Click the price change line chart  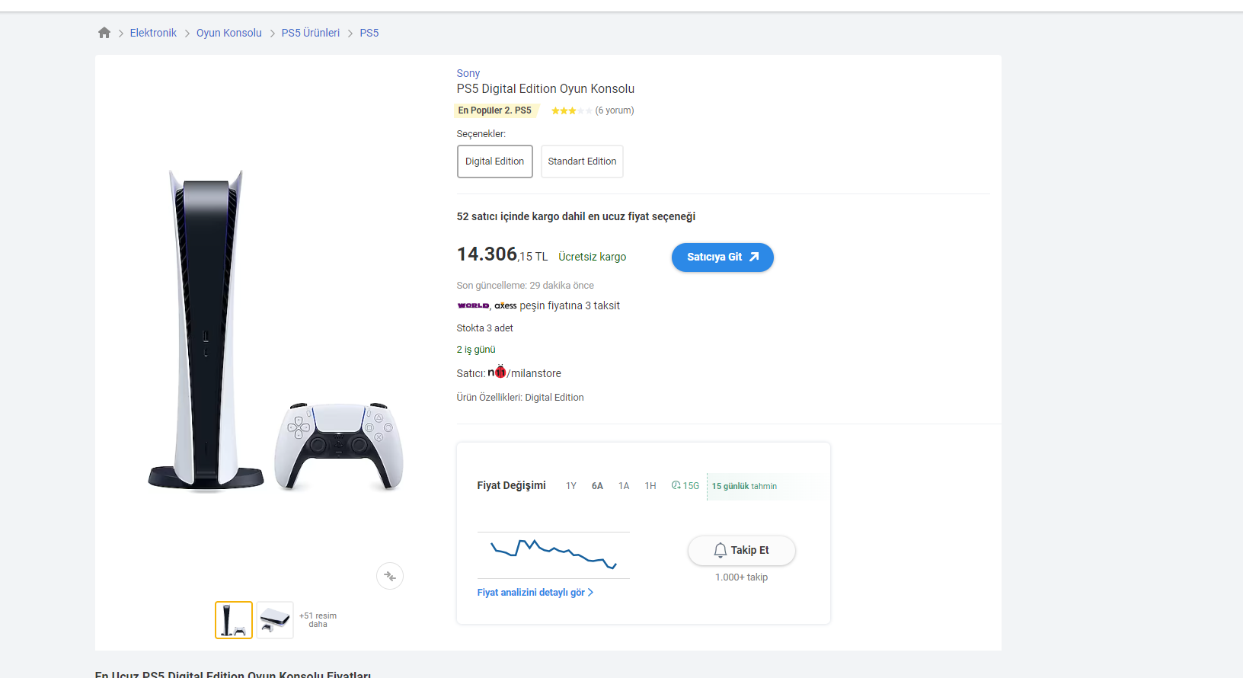tap(554, 555)
